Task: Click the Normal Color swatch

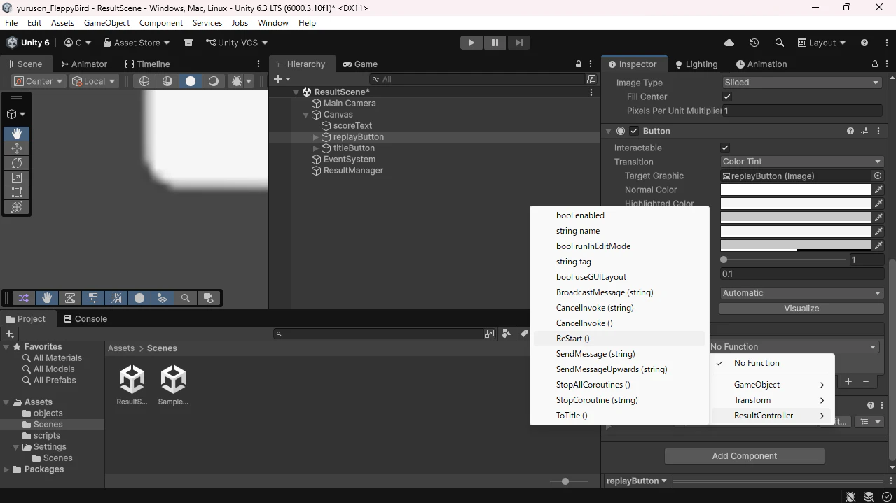Action: [x=796, y=190]
